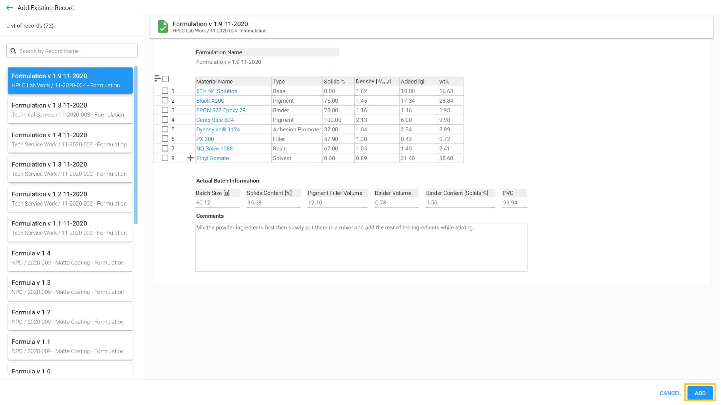This screenshot has height=405, width=721.
Task: Check the box for row 2 Black X300
Action: [x=165, y=101]
